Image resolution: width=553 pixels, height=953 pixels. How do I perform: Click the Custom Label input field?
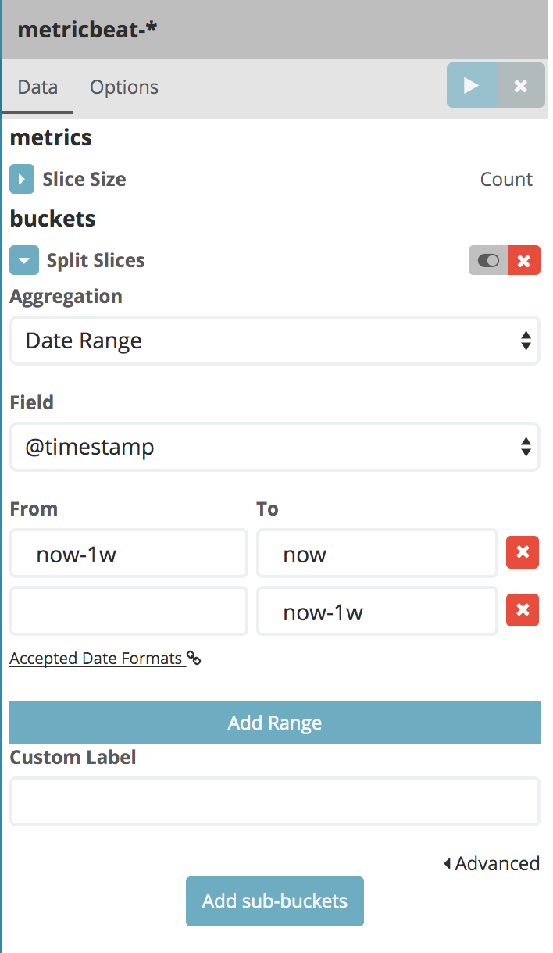pyautogui.click(x=274, y=801)
